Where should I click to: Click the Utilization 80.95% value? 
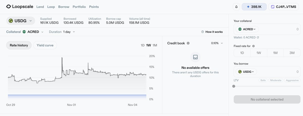click(94, 23)
